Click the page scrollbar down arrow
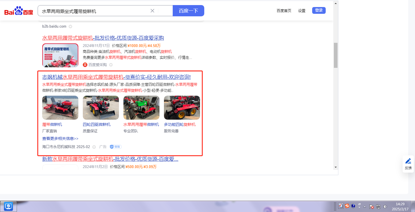 [x=336, y=167]
